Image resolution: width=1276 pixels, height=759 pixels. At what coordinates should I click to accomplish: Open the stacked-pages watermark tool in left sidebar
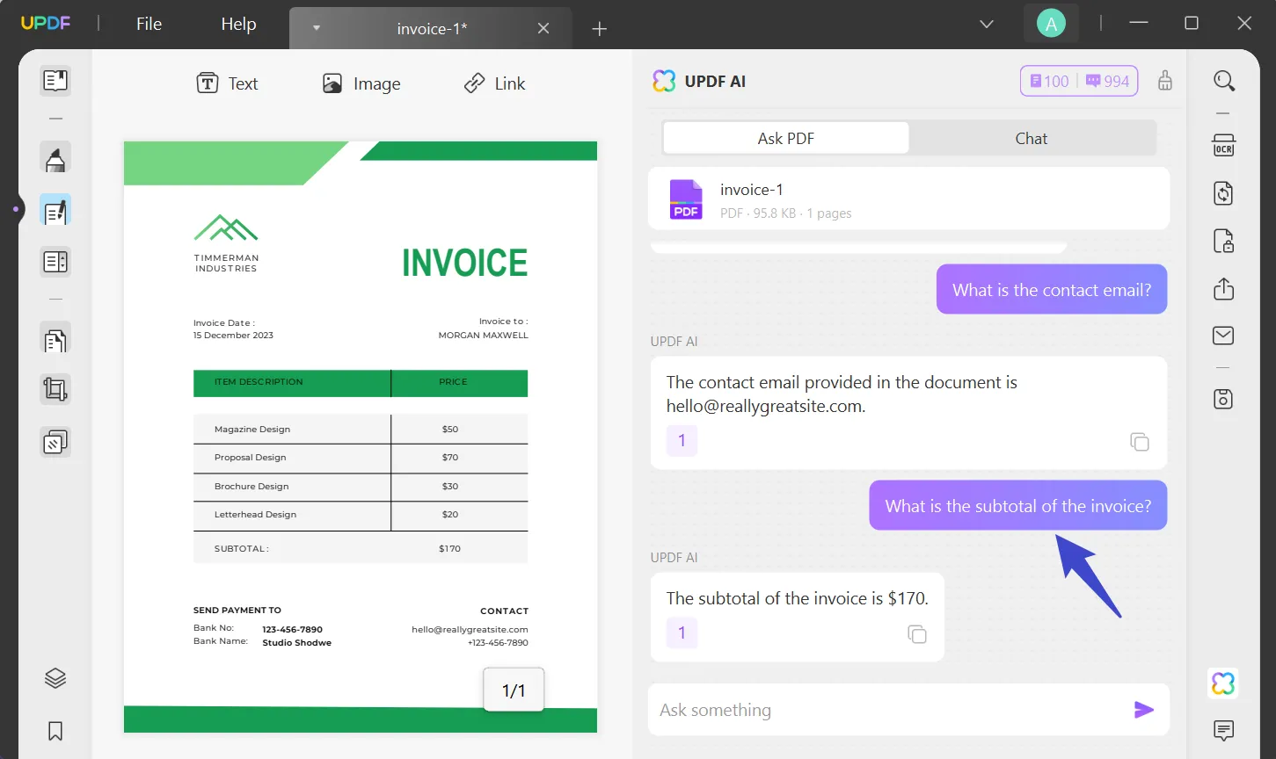(x=55, y=442)
